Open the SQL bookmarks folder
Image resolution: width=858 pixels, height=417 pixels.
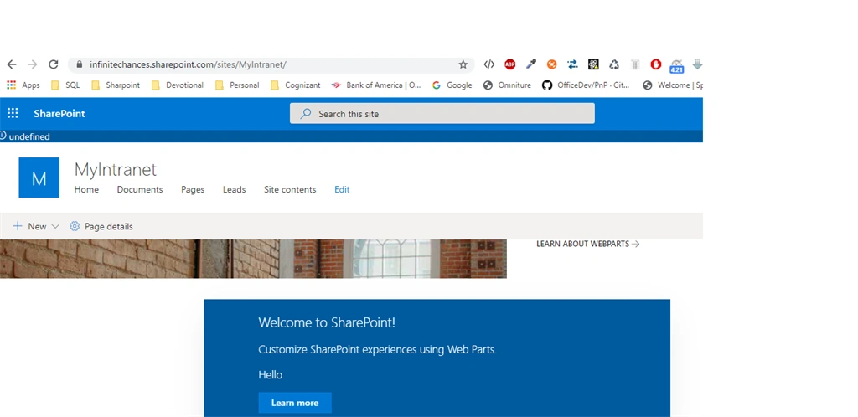[x=65, y=85]
